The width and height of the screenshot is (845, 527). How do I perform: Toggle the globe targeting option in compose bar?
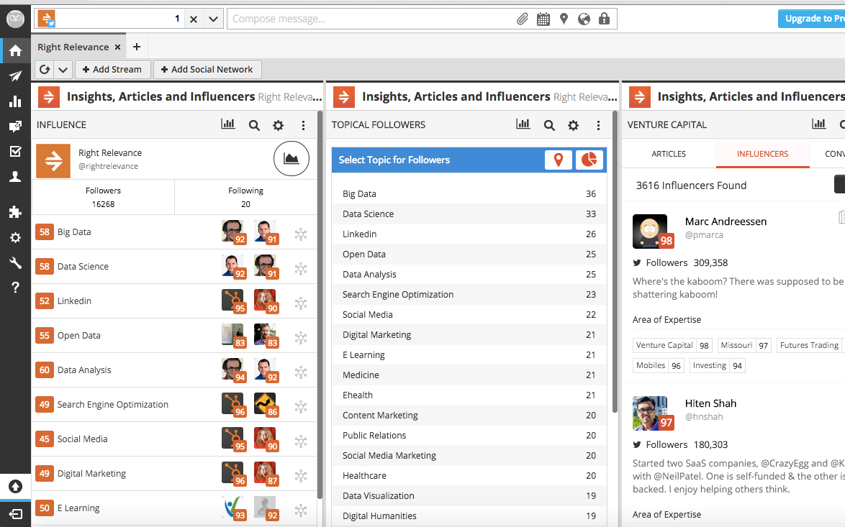click(583, 19)
